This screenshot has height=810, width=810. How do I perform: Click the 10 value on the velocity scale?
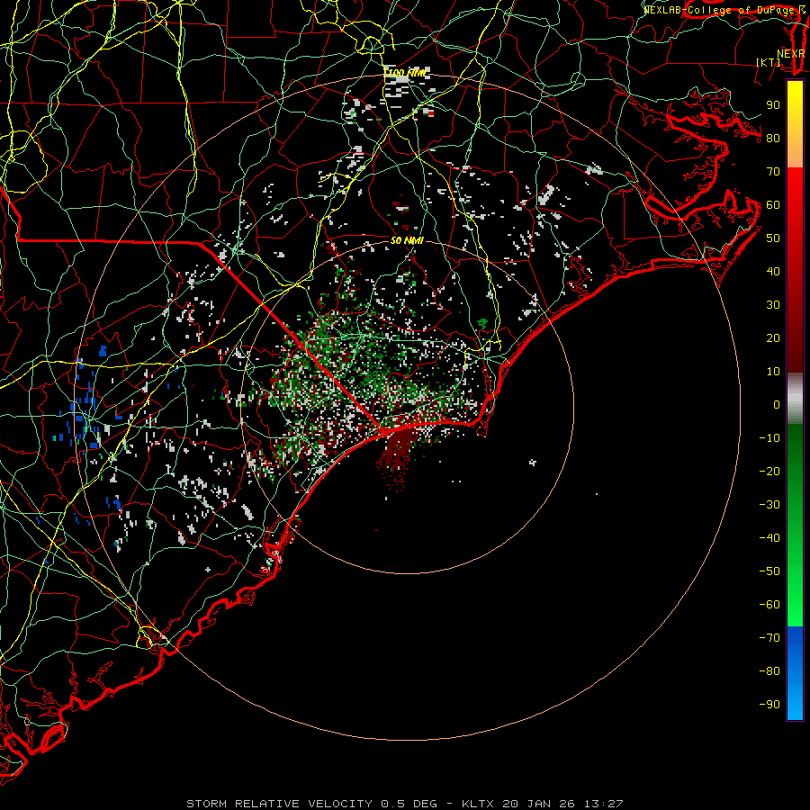[773, 372]
